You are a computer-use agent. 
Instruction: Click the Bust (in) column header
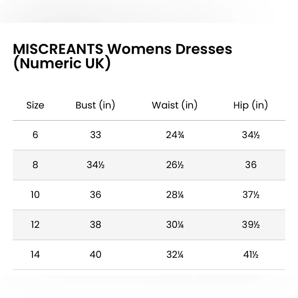click(x=95, y=105)
